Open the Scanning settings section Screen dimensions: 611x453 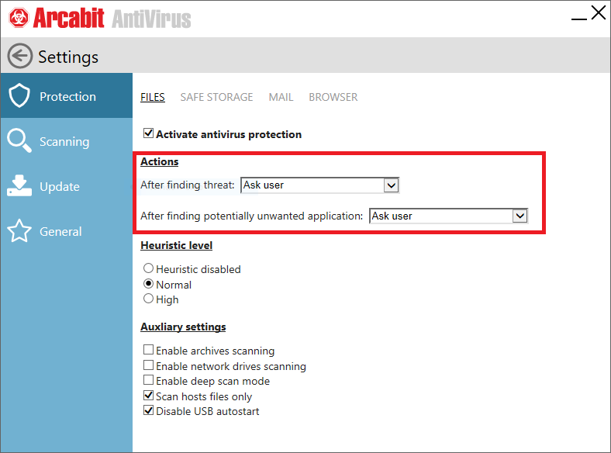click(x=67, y=140)
